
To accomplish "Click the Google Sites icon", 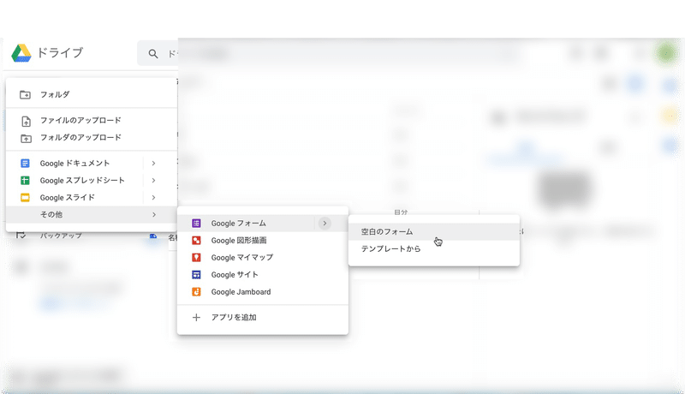I will click(197, 275).
